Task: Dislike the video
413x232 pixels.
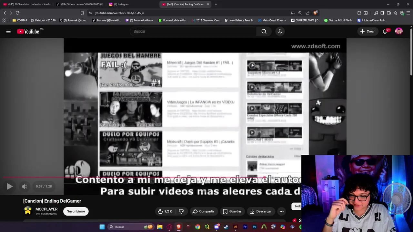Action: (181, 211)
